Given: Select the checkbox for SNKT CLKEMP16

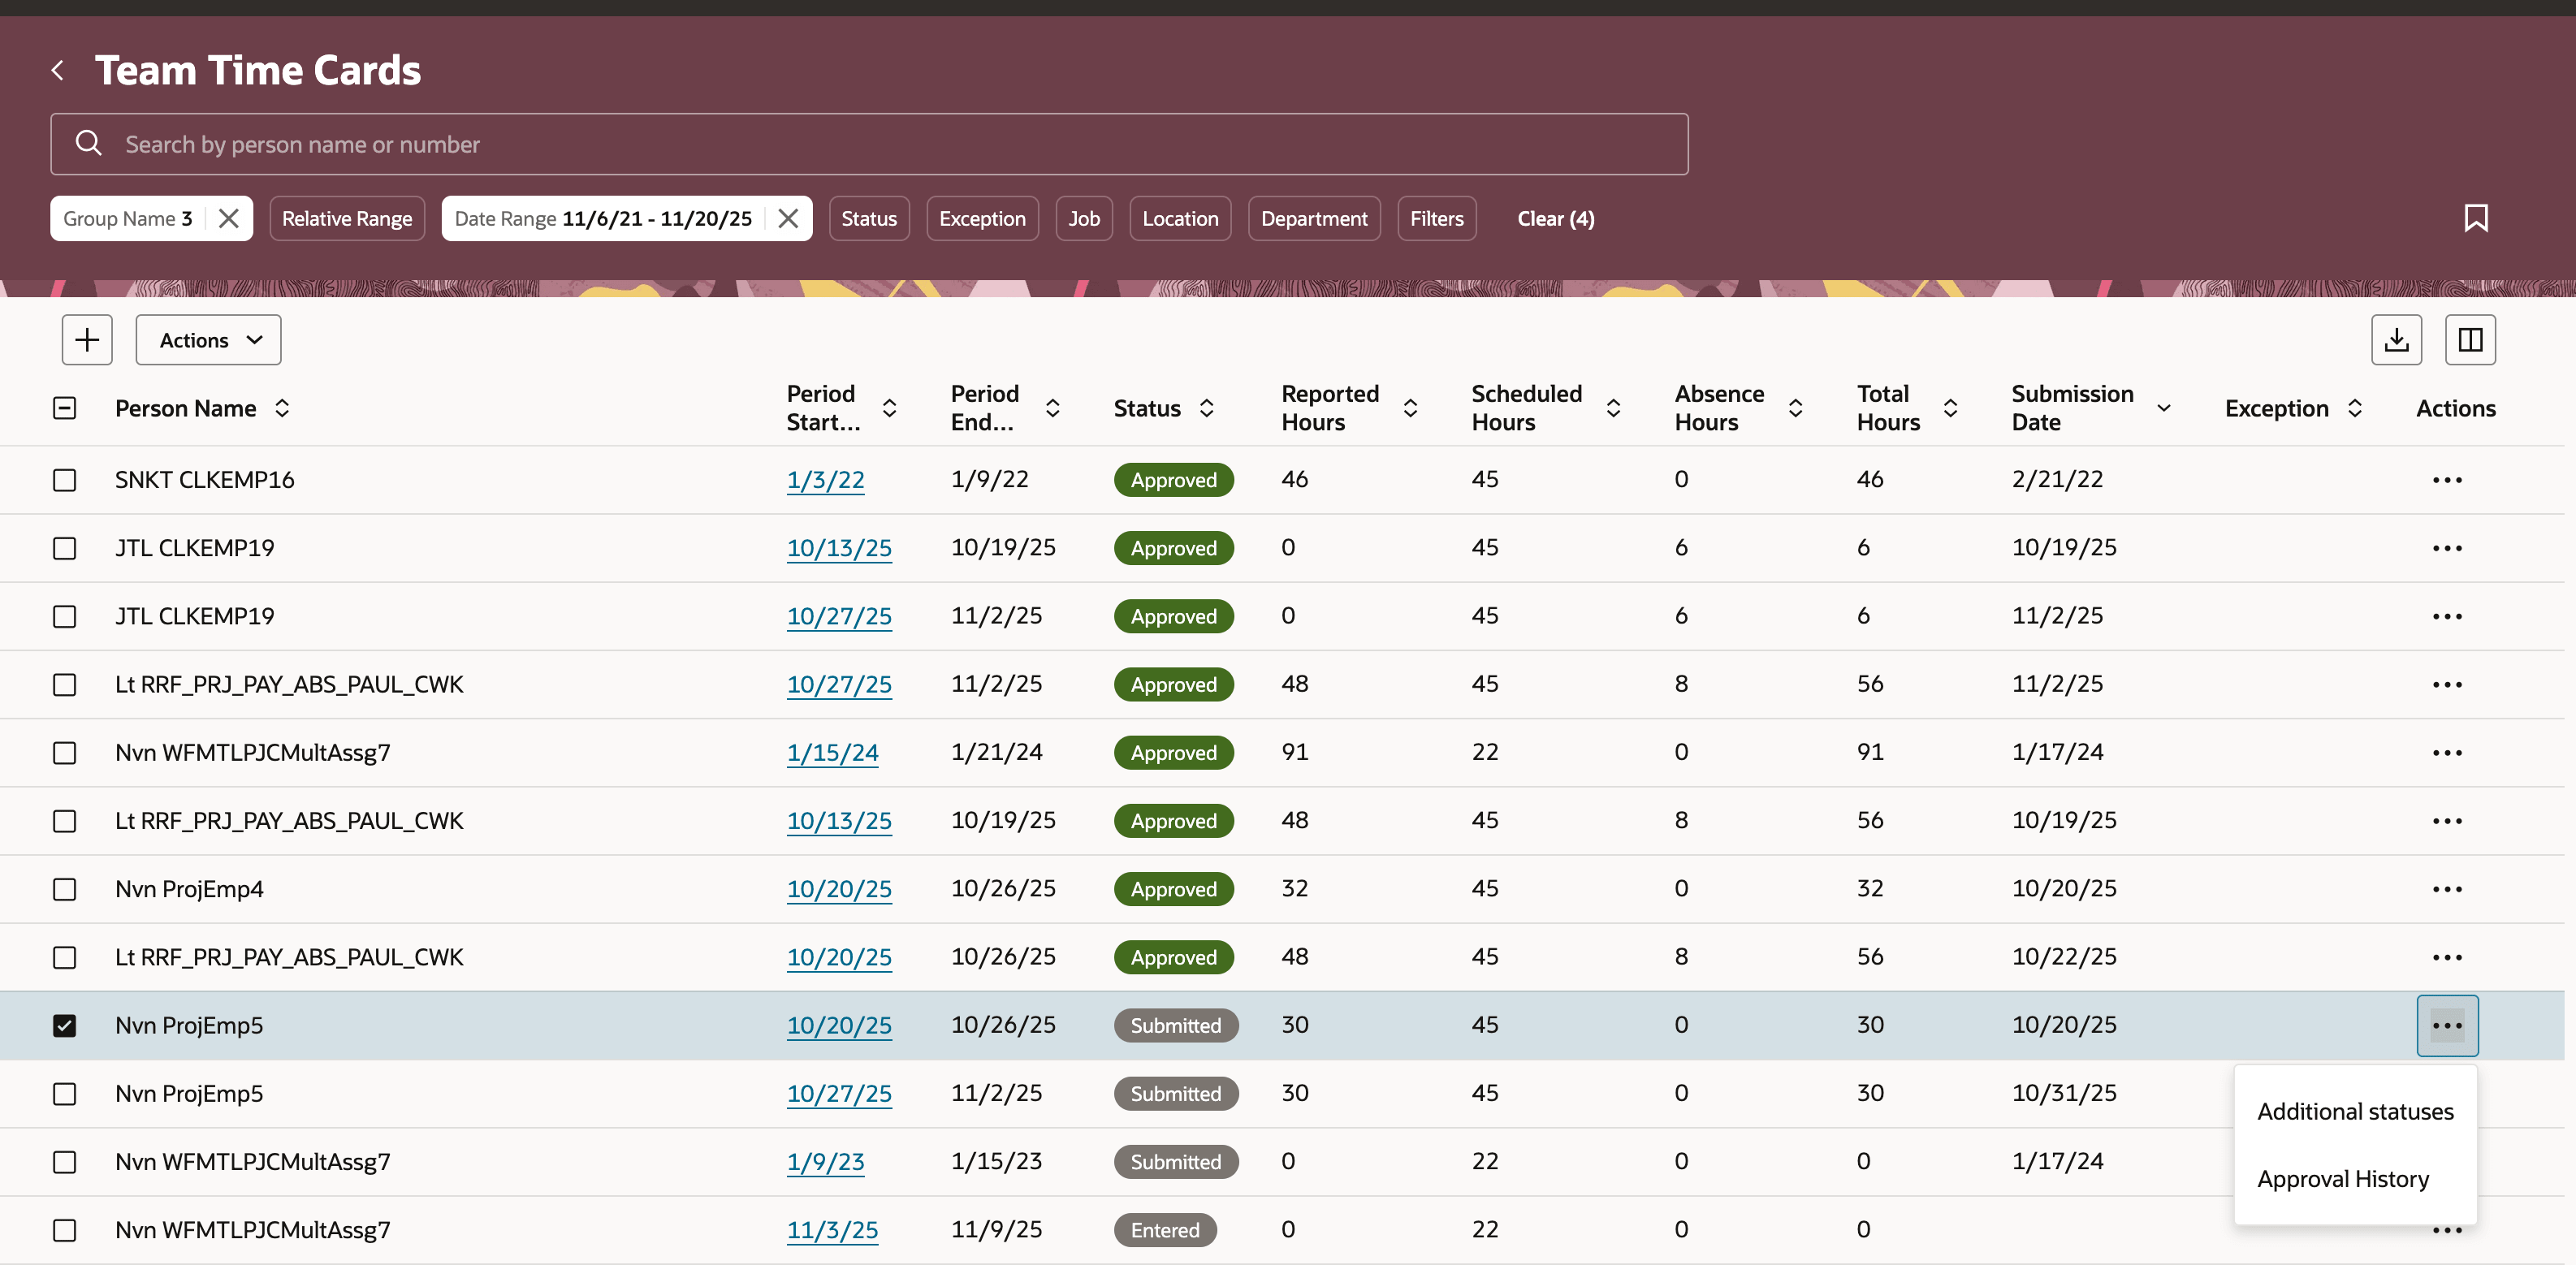Looking at the screenshot, I should pos(64,480).
